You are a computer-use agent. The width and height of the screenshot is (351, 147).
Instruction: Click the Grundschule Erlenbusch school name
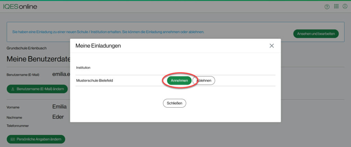(26, 48)
